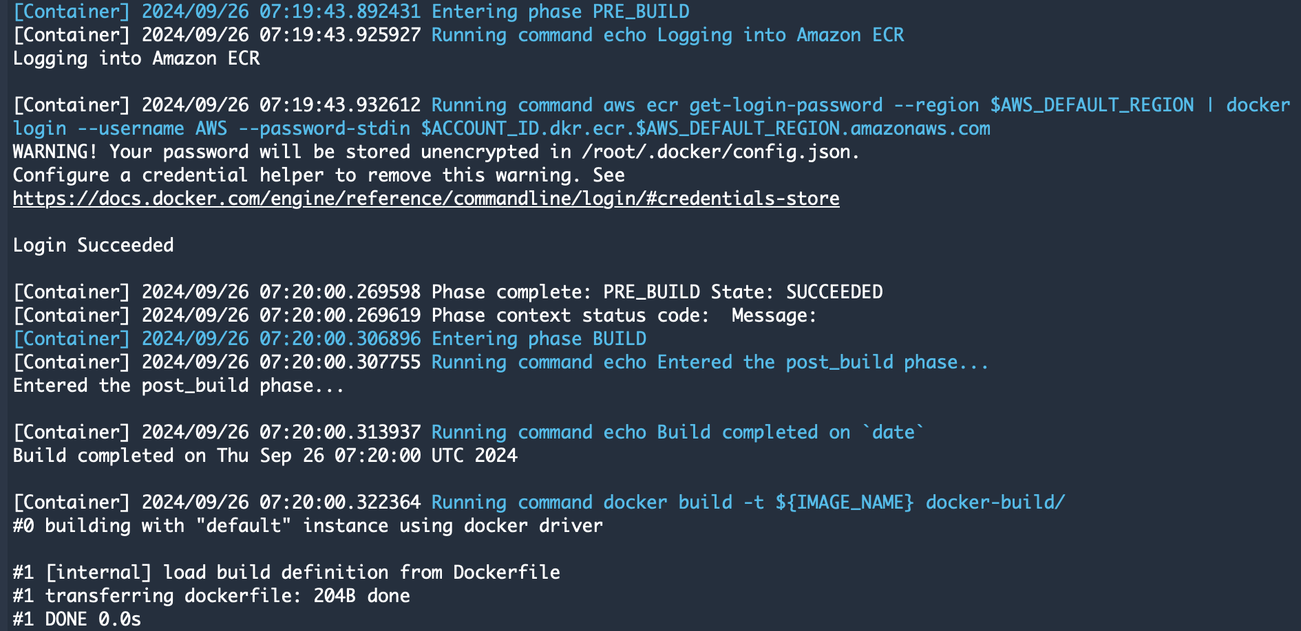Click 'Configure a credential helper' warning line
Viewport: 1301px width, 631px height.
pos(319,175)
